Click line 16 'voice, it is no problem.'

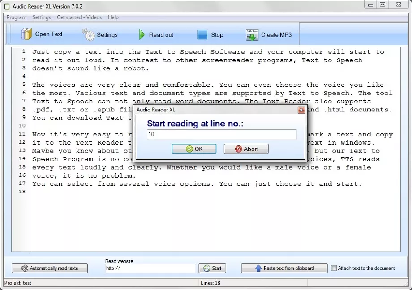click(84, 176)
